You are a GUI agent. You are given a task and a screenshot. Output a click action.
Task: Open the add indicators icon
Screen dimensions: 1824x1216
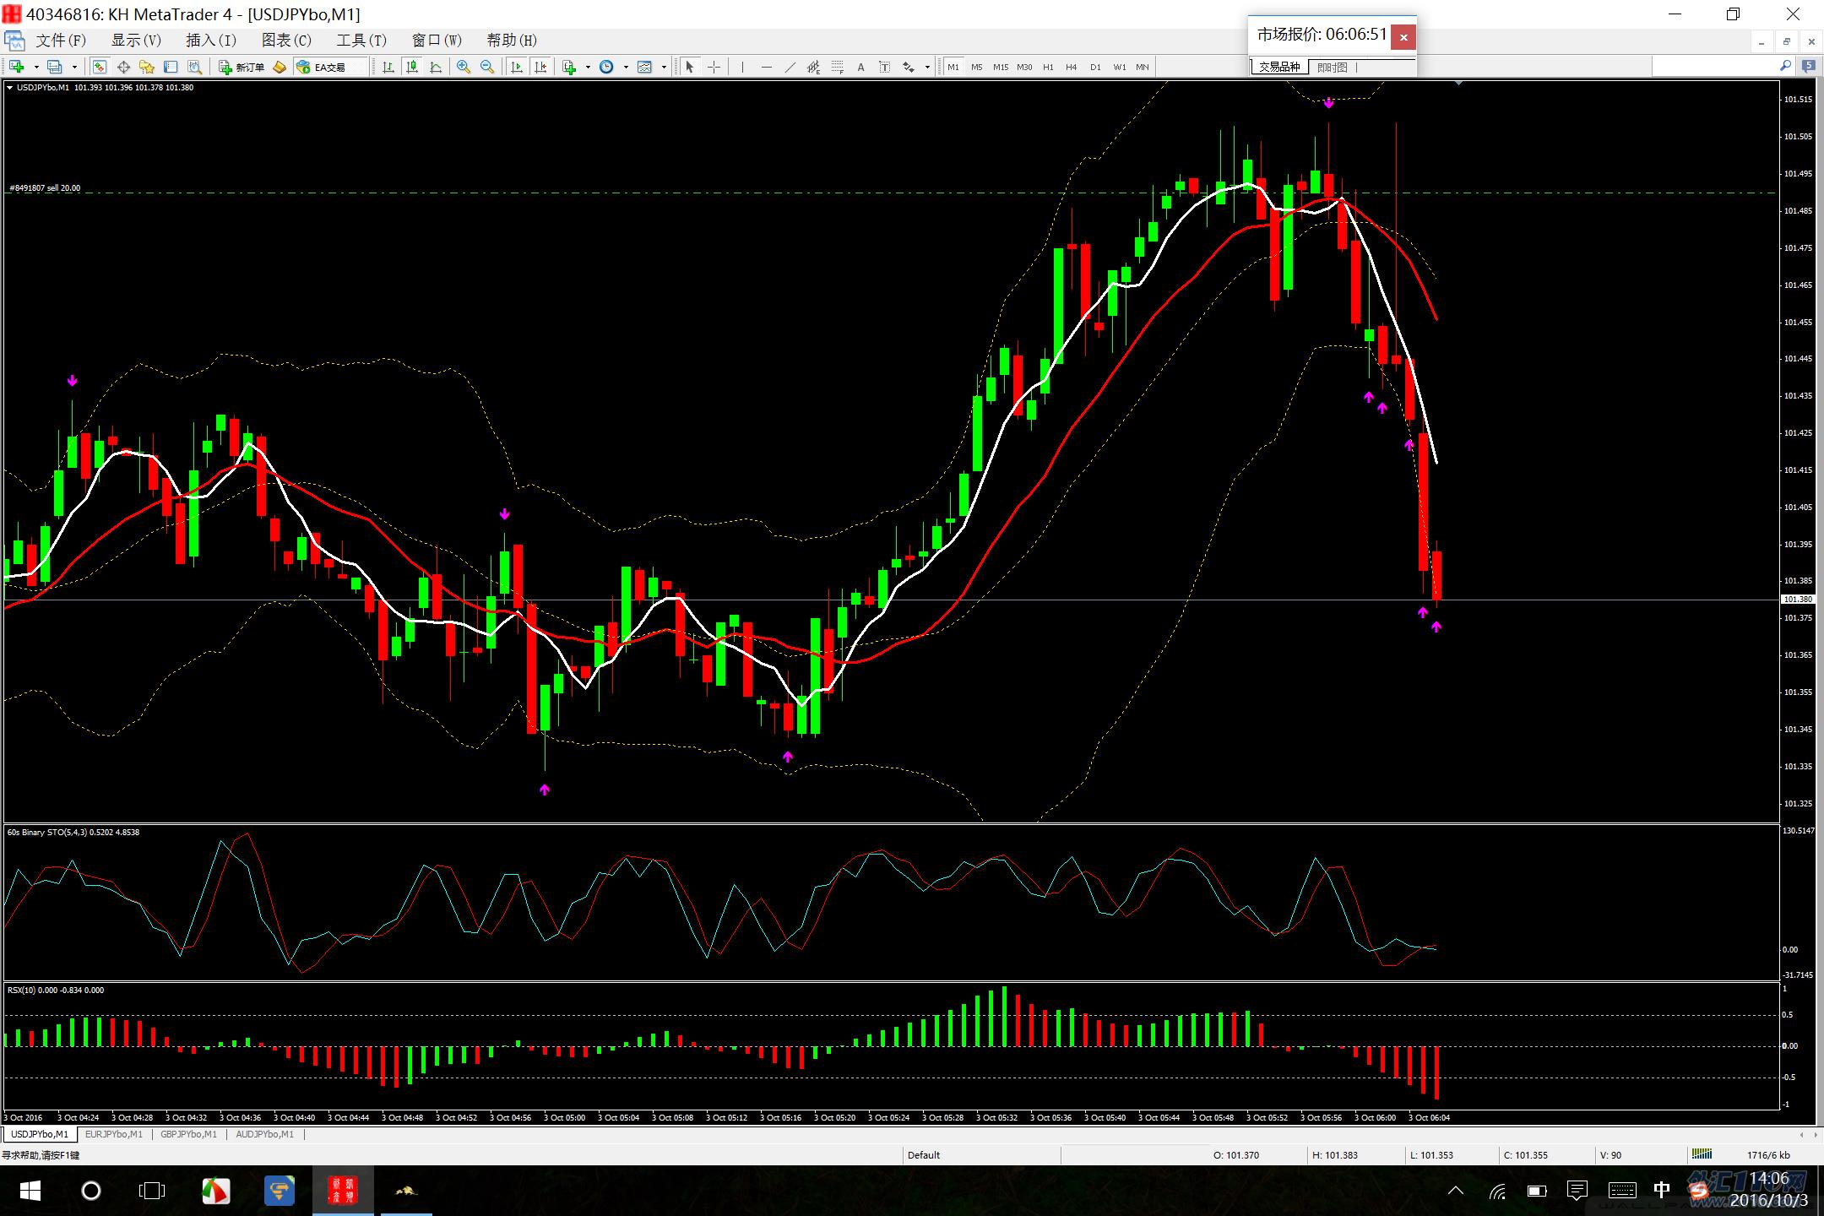point(569,67)
